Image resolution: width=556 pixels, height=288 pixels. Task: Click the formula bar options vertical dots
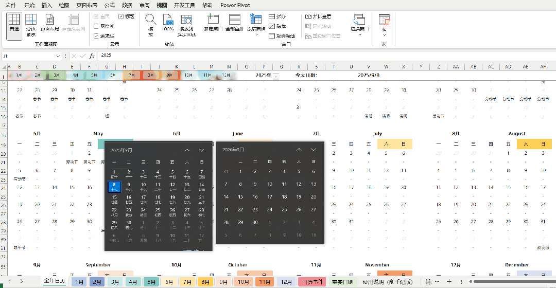click(x=65, y=56)
